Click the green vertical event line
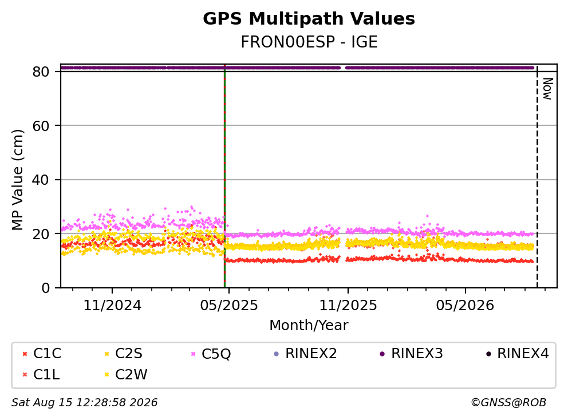Viewport: 568px width, 420px height. click(224, 176)
